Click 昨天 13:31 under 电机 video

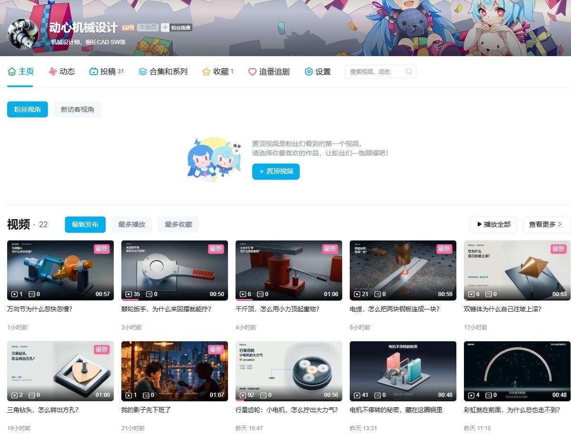click(x=364, y=428)
